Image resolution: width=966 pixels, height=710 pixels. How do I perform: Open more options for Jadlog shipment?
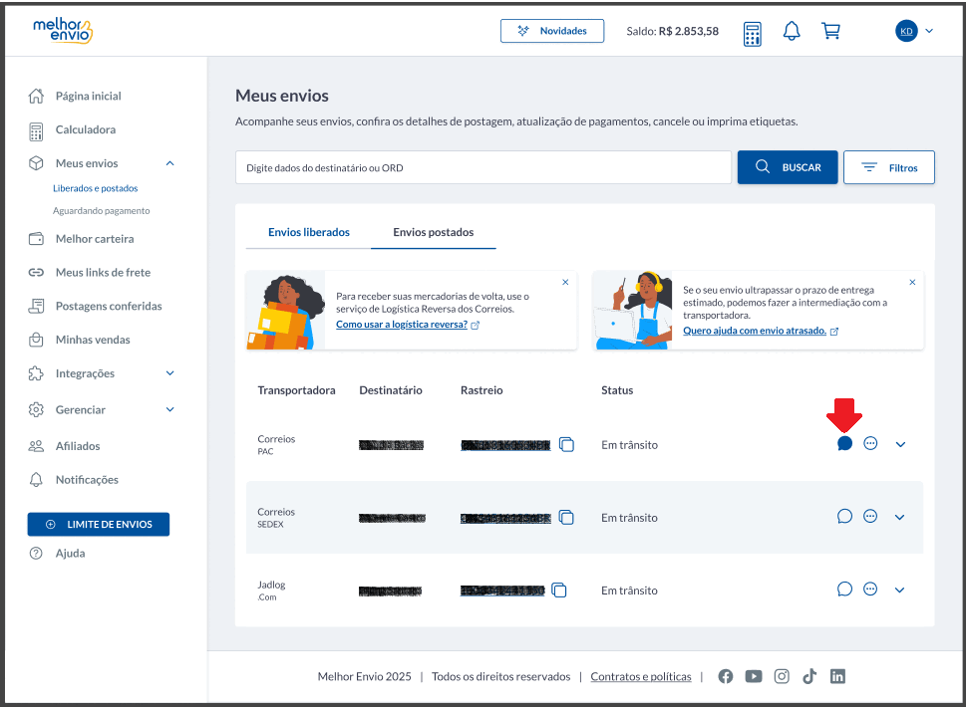870,589
